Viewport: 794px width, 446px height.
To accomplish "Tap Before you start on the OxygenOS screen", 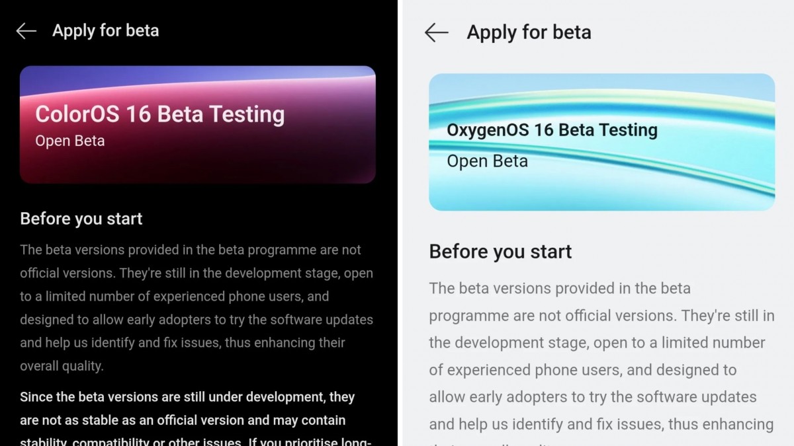I will (500, 251).
